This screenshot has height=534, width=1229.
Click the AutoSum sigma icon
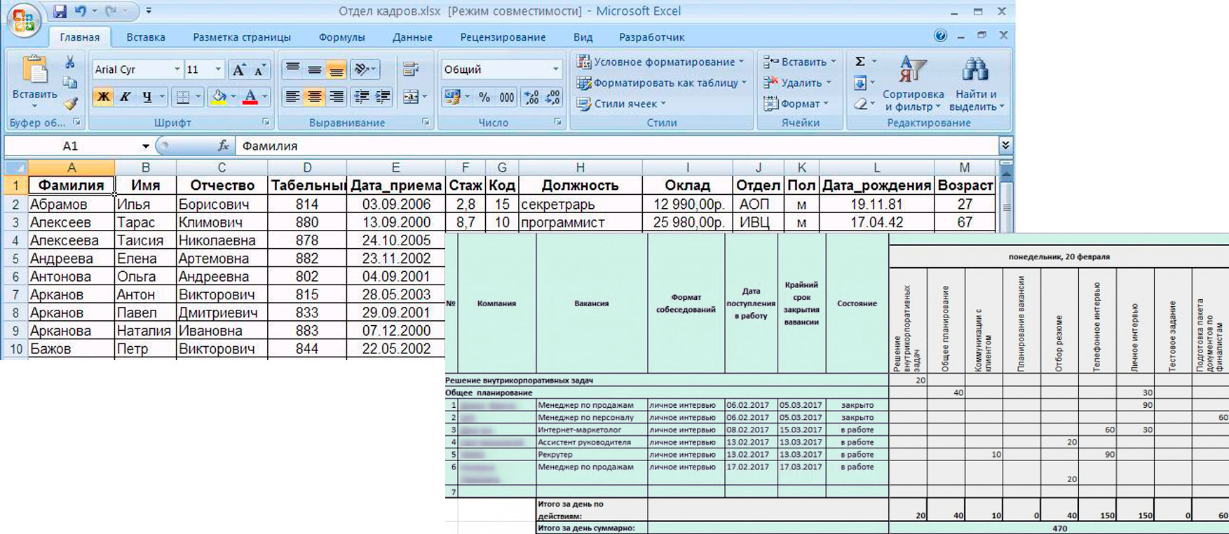860,62
